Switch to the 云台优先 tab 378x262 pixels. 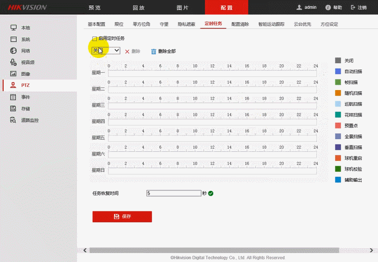pyautogui.click(x=303, y=24)
